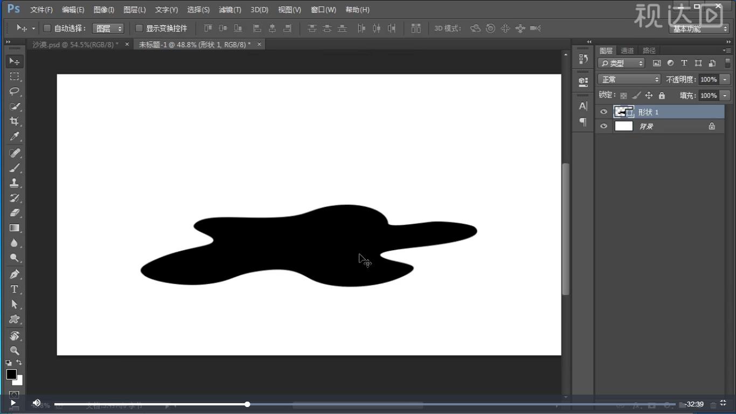Enable the auto-select checkbox
The image size is (736, 414).
point(47,28)
